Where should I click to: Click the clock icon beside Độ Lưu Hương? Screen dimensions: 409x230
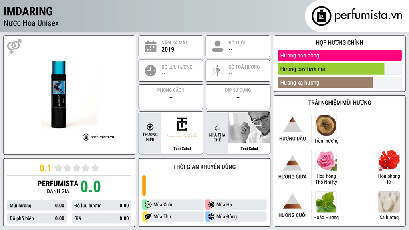(x=151, y=71)
